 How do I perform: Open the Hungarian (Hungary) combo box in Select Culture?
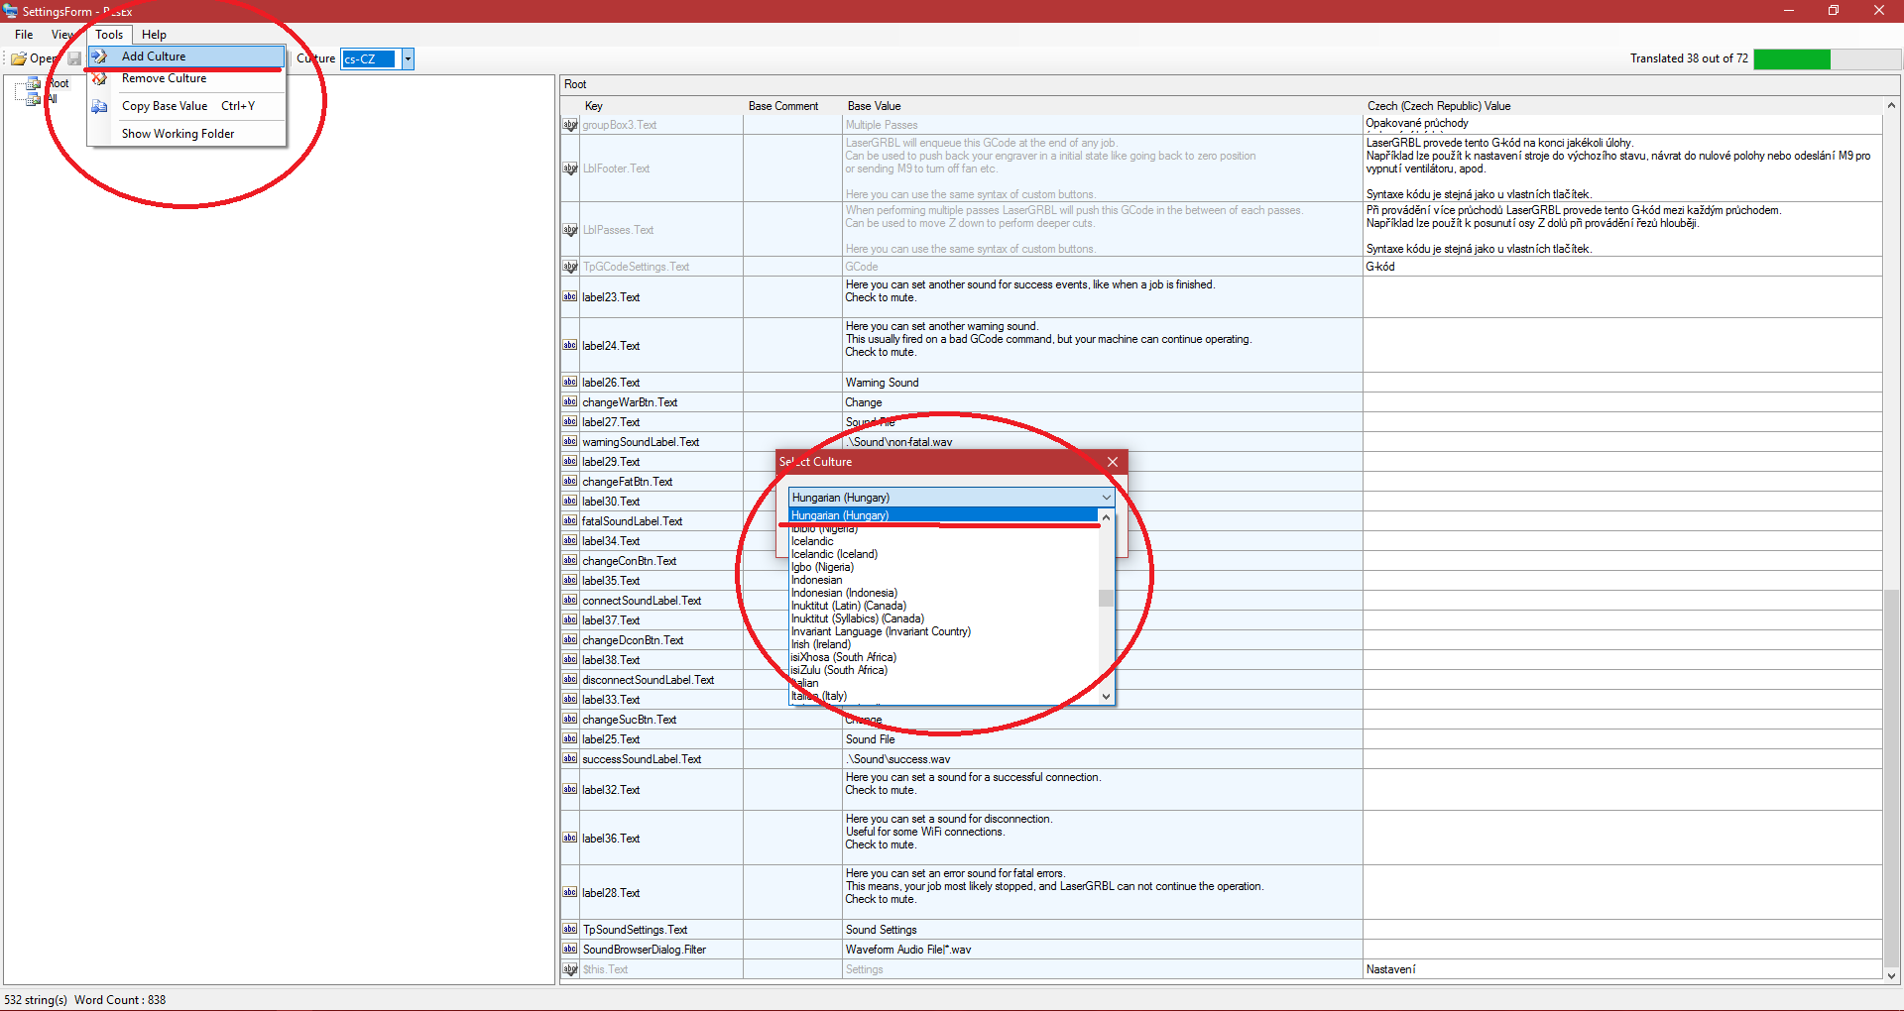[952, 498]
